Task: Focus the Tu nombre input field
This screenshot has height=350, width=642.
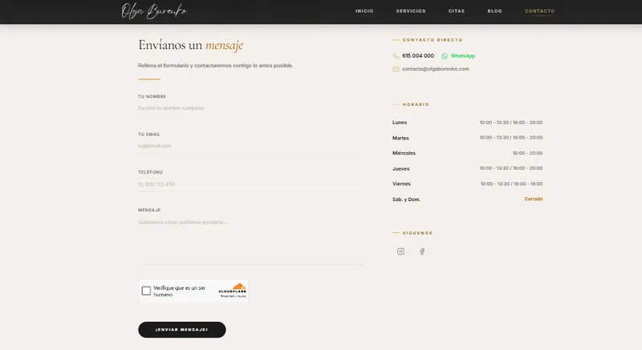Action: [250, 108]
